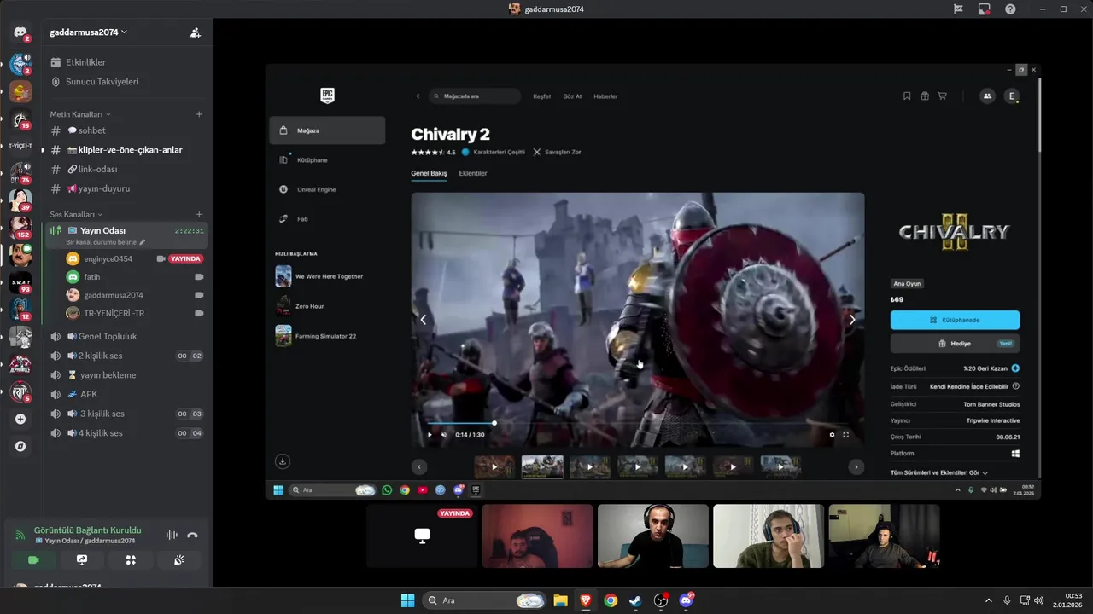Collapse the Ses Kanalları category
The height and width of the screenshot is (614, 1093).
[76, 215]
